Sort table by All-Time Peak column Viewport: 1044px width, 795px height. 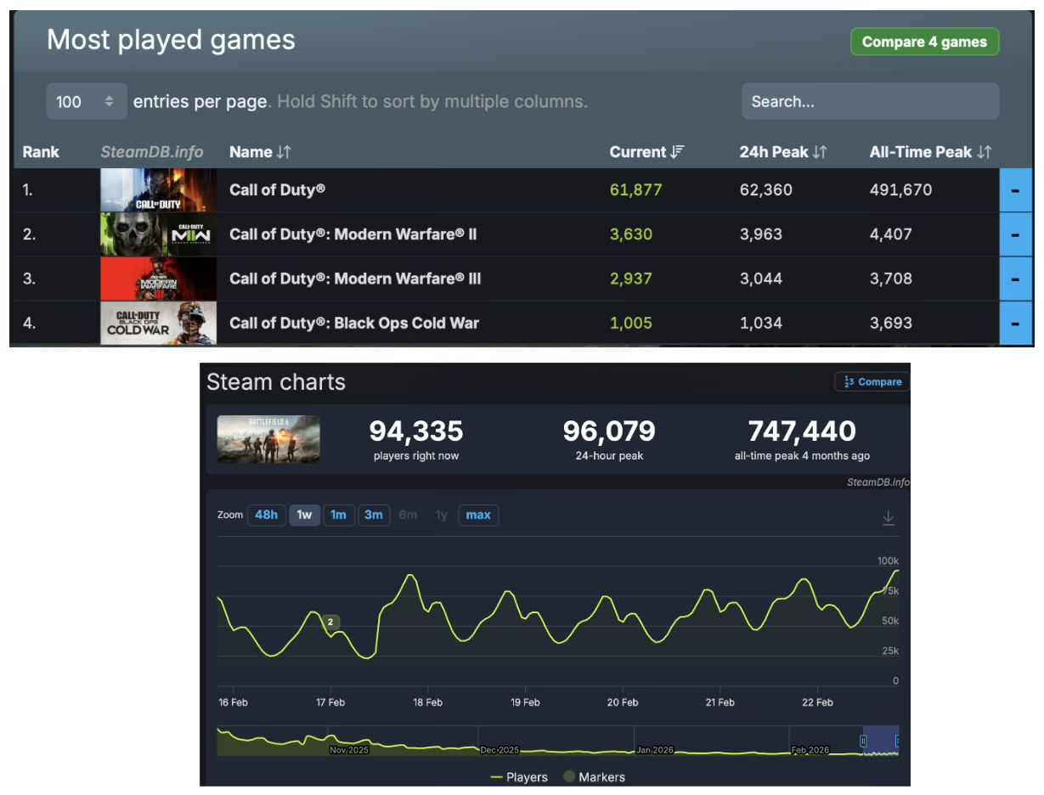point(930,152)
